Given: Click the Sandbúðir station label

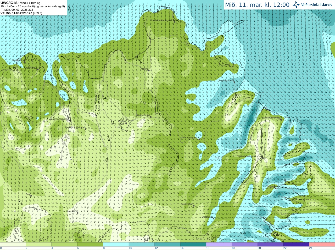Looking at the screenshot, I should click(72, 211).
